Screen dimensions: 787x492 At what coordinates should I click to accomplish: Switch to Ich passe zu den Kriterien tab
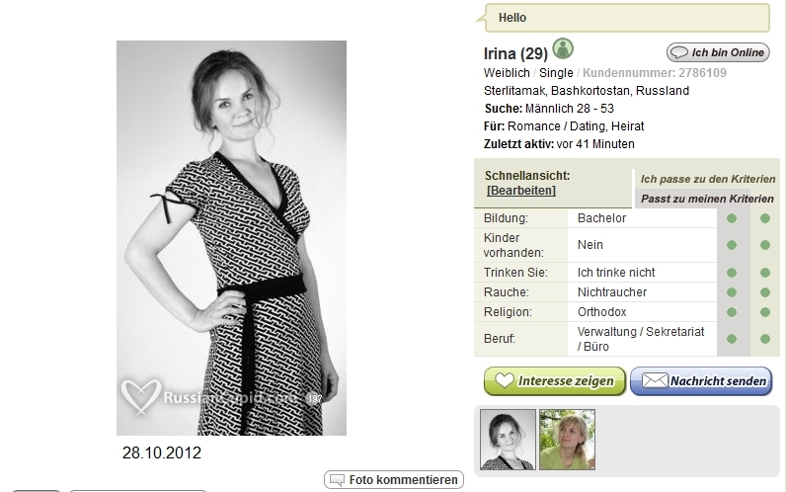708,179
